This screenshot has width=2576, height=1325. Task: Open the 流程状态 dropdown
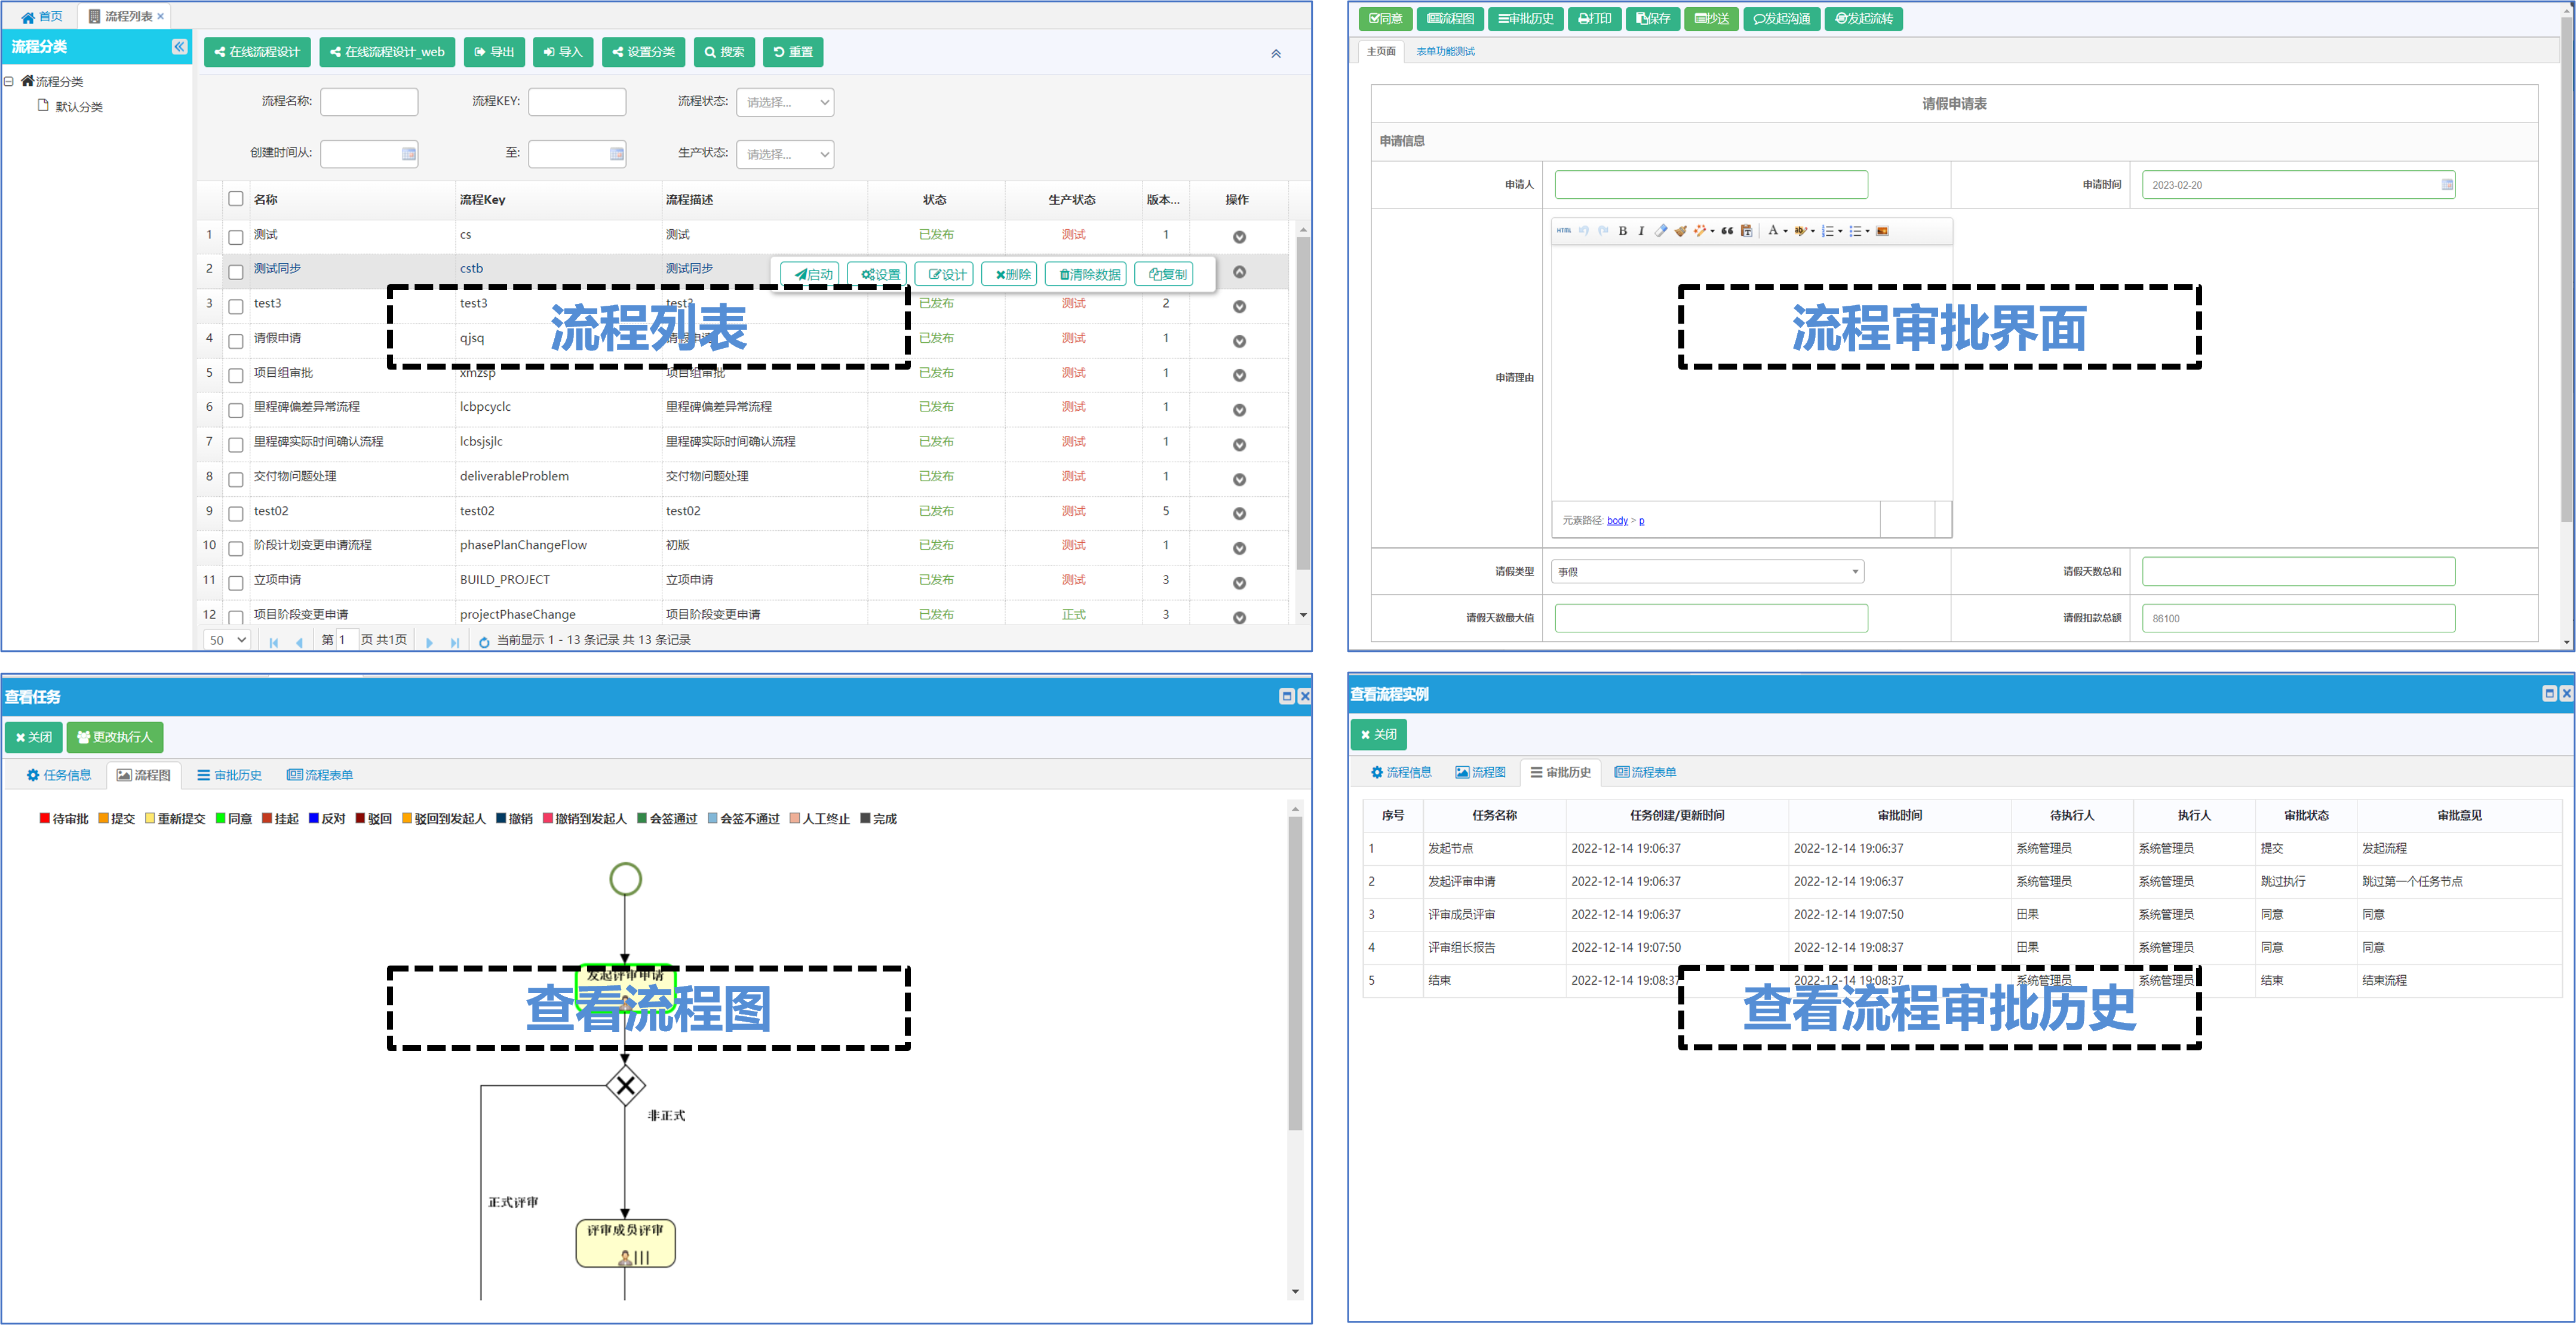coord(785,102)
